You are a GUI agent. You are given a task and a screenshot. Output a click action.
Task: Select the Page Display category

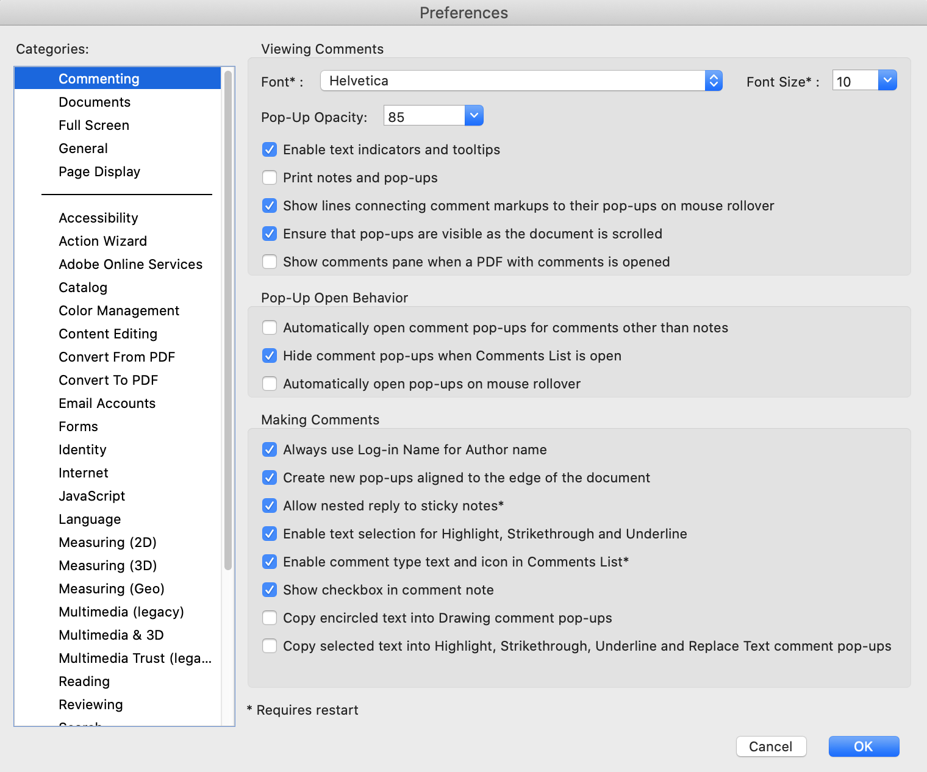click(x=99, y=172)
